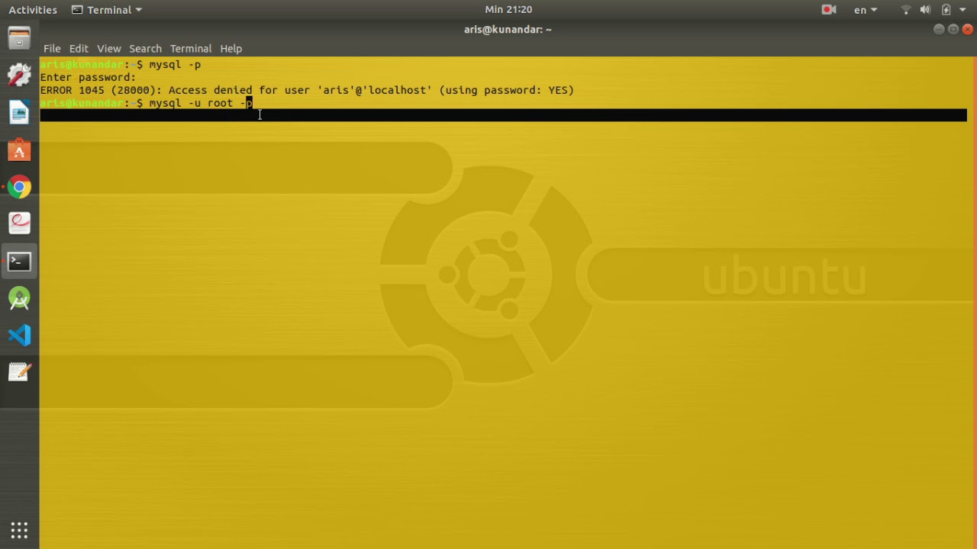The width and height of the screenshot is (977, 549).
Task: Maximize the terminal window
Action: (x=953, y=29)
